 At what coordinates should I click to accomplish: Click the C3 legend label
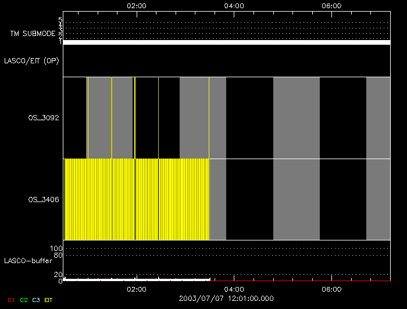[x=36, y=300]
